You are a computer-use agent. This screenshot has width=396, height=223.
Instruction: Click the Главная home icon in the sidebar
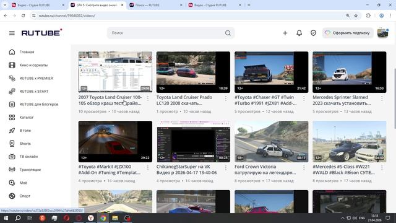point(12,52)
